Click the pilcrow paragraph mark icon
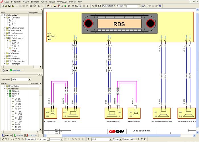This screenshot has height=142, width=199. [x=87, y=6]
